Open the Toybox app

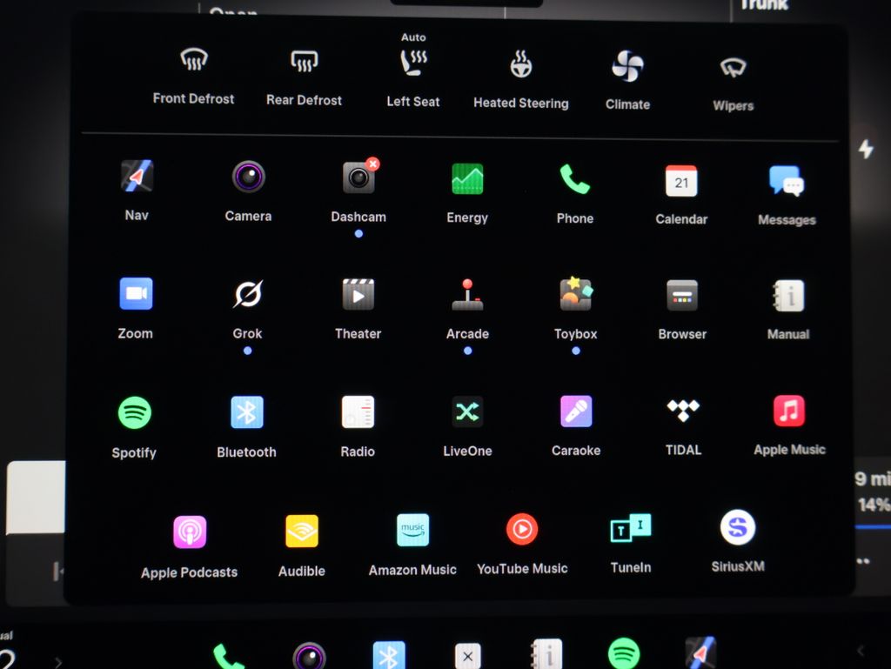click(x=575, y=295)
